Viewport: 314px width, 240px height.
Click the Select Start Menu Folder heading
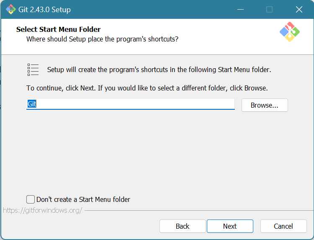(x=58, y=29)
